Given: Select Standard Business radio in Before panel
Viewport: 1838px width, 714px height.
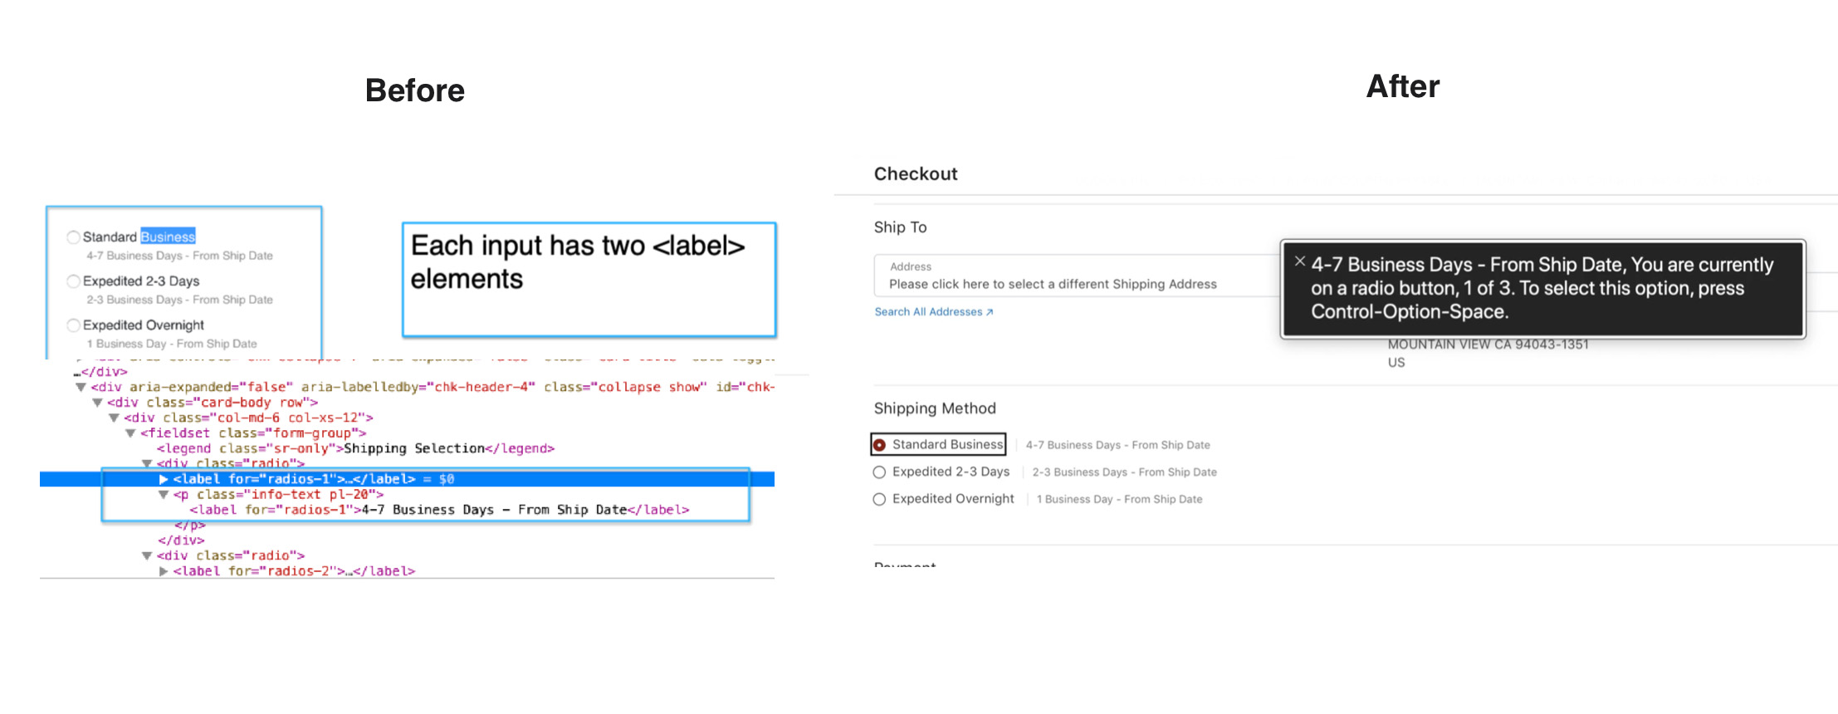Looking at the screenshot, I should [x=74, y=237].
